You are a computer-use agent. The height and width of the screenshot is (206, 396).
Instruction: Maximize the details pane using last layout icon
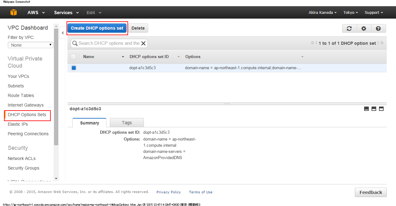click(381, 109)
